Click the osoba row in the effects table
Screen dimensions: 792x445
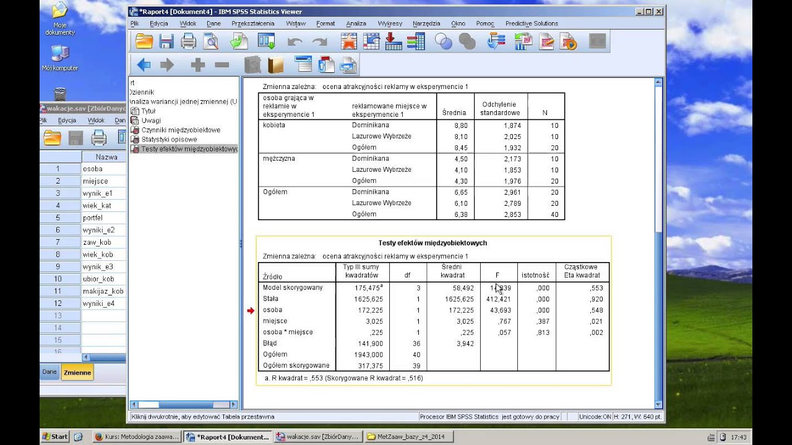(x=272, y=310)
